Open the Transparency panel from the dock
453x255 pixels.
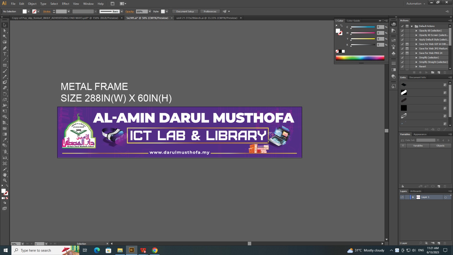coord(394,76)
